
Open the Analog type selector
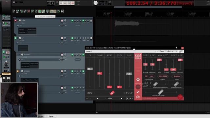tap(177, 76)
